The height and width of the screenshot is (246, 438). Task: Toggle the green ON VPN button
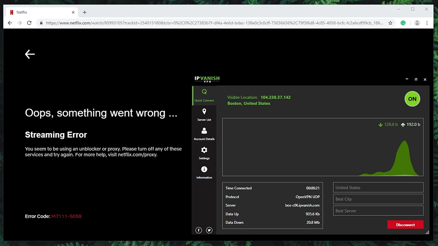[412, 99]
